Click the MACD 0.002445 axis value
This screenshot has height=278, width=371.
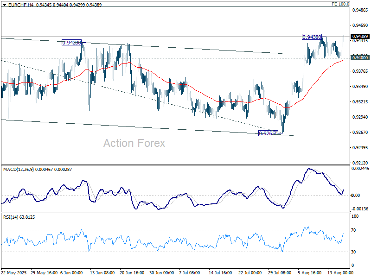point(360,169)
